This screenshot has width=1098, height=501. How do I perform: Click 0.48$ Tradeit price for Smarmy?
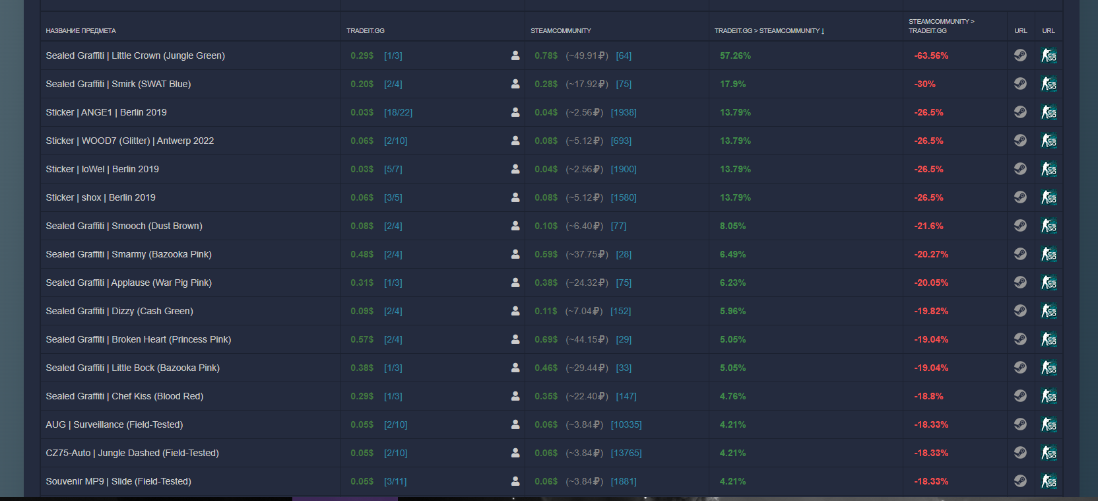362,254
